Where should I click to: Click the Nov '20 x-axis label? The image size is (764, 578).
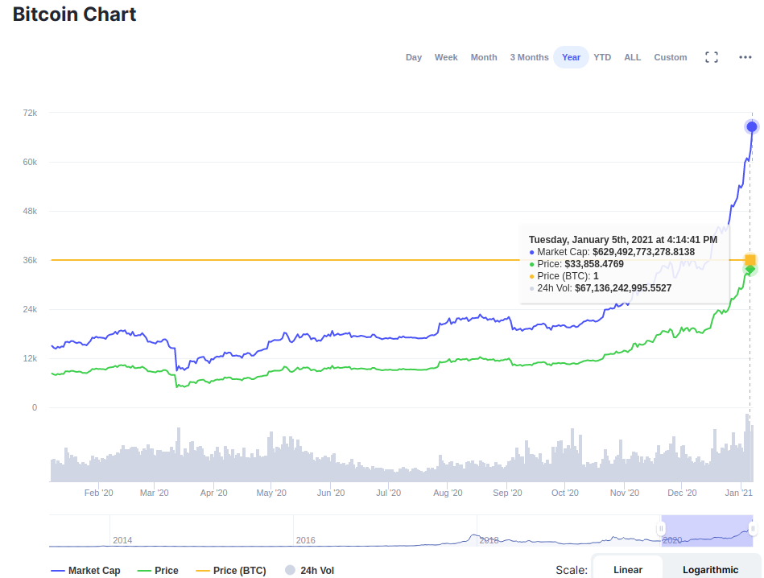(x=625, y=493)
